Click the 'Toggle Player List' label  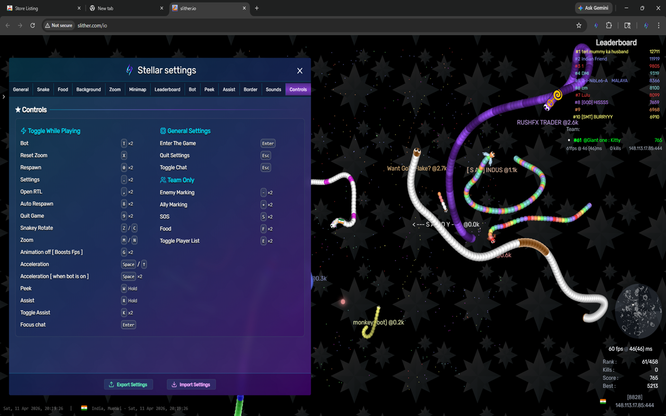180,241
